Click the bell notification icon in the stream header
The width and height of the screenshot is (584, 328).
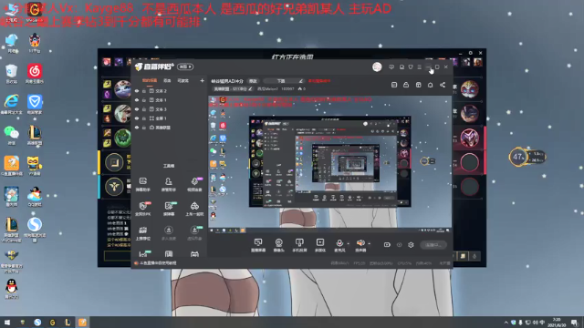tap(430, 85)
